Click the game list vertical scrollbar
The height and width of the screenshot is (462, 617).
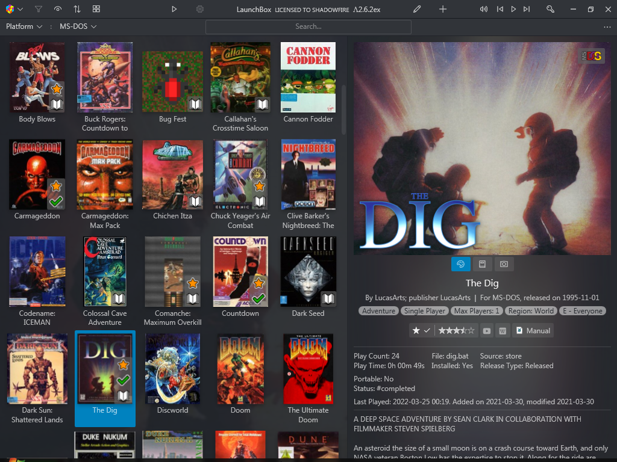coord(343,110)
